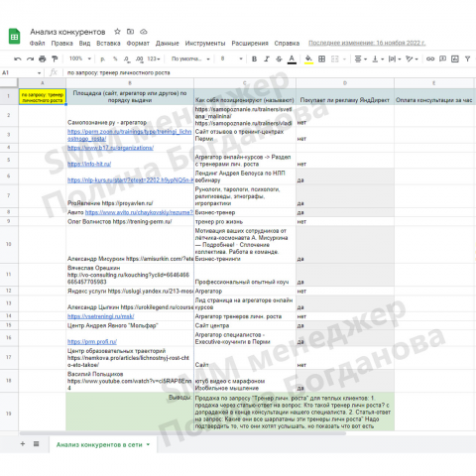Open the Справка menu
Image resolution: width=476 pixels, height=476 pixels.
[x=287, y=44]
